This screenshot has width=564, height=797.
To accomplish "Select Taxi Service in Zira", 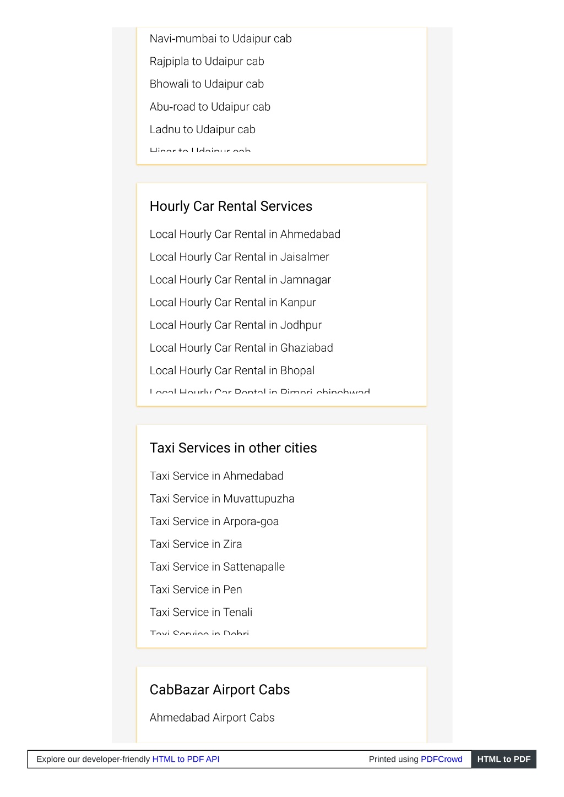I will pos(196,544).
